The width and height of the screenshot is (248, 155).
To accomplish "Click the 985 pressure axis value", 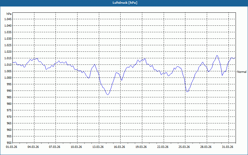I will pyautogui.click(x=9, y=97).
